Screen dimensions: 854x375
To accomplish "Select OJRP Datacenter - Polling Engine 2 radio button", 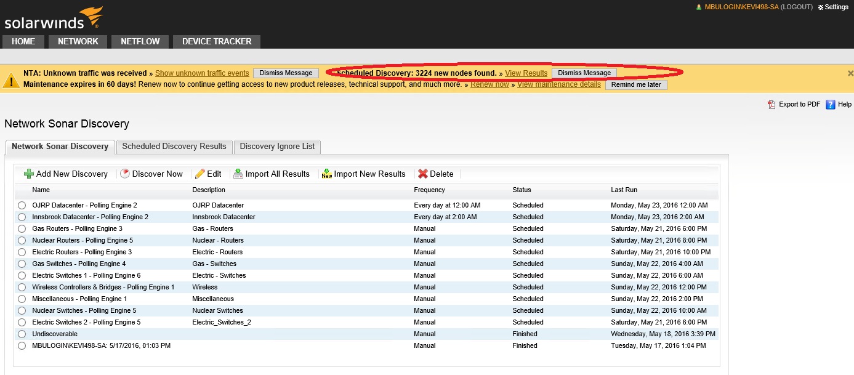I will click(x=22, y=206).
